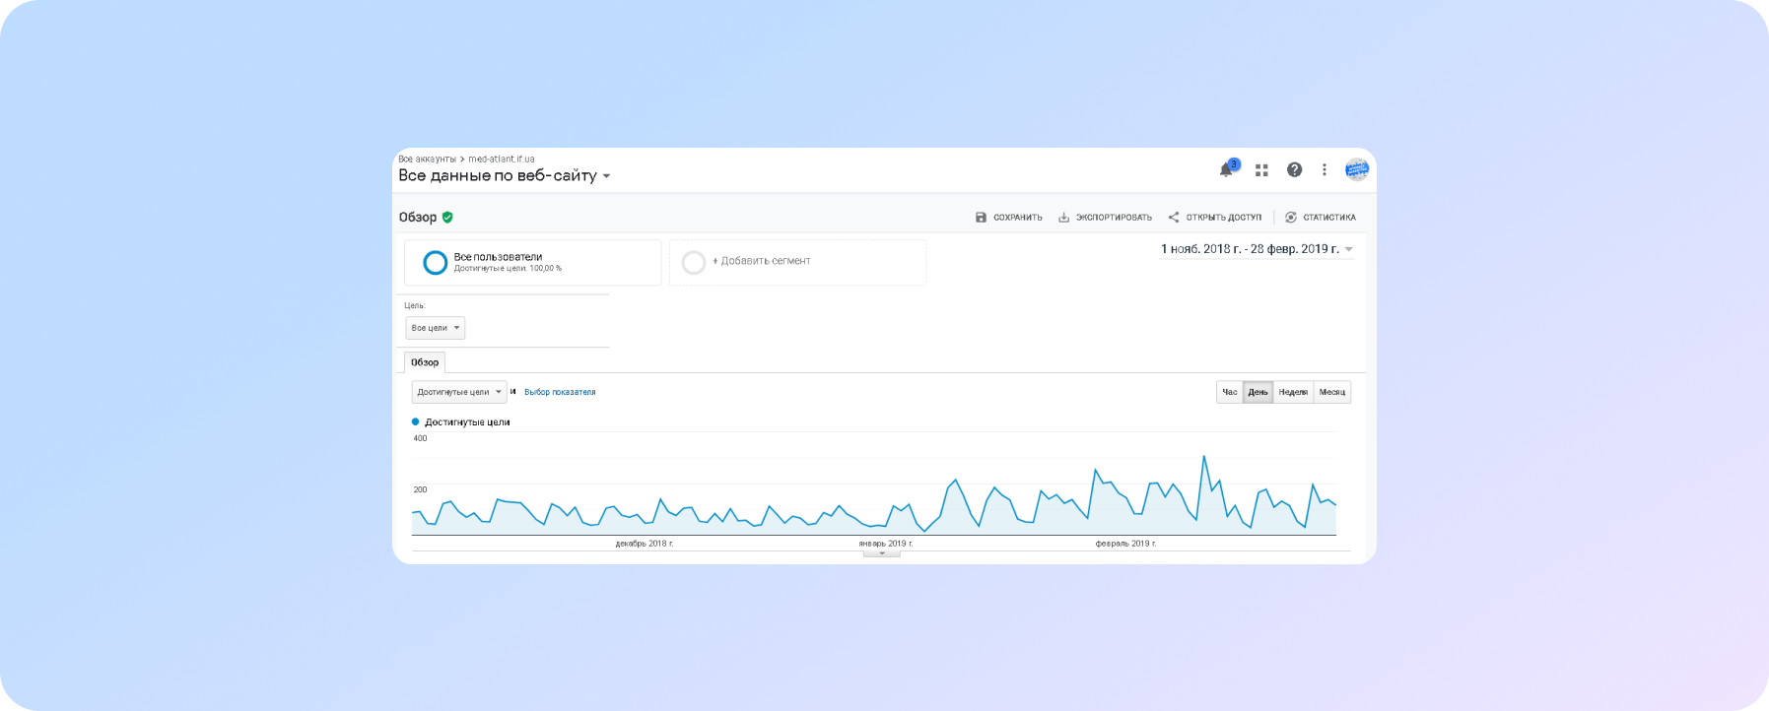Open the Достигнутые цели metric dropdown
This screenshot has height=711, width=1769.
[459, 392]
